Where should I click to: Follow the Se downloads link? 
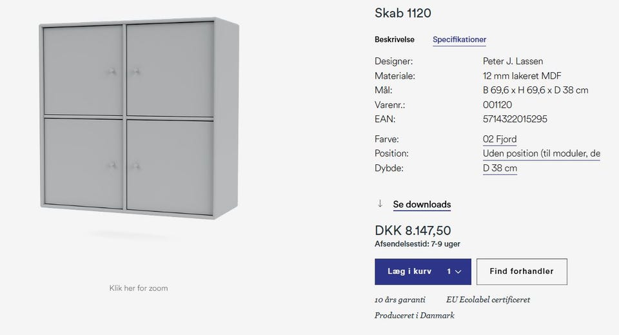(x=422, y=205)
